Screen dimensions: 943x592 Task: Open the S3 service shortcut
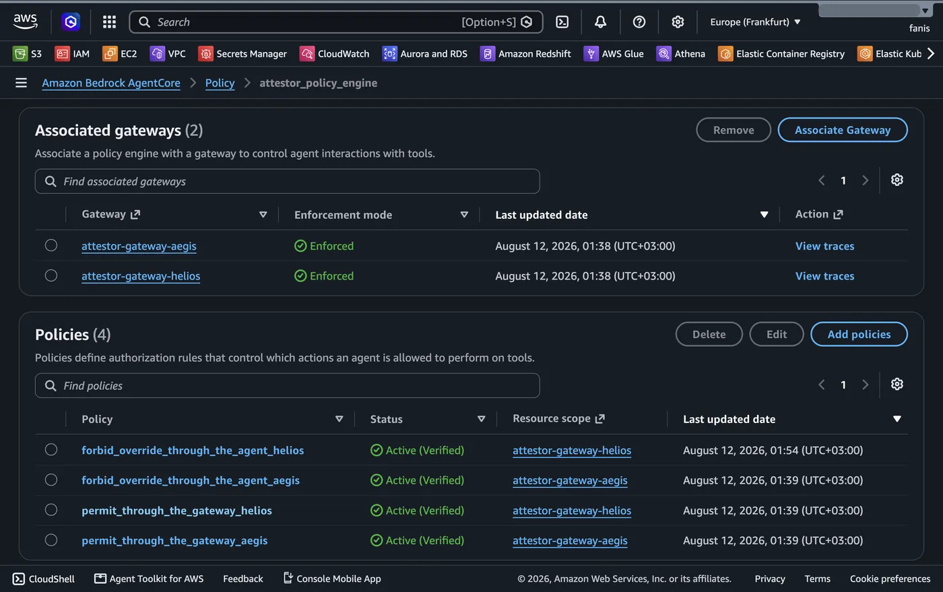point(28,53)
